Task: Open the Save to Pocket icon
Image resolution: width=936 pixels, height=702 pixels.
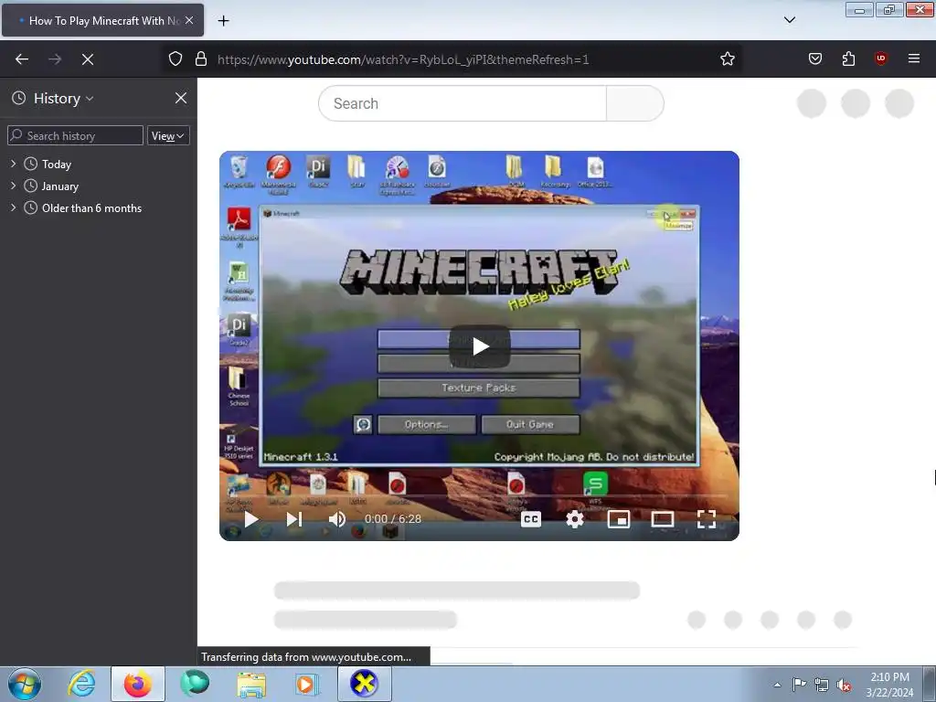Action: coord(815,59)
